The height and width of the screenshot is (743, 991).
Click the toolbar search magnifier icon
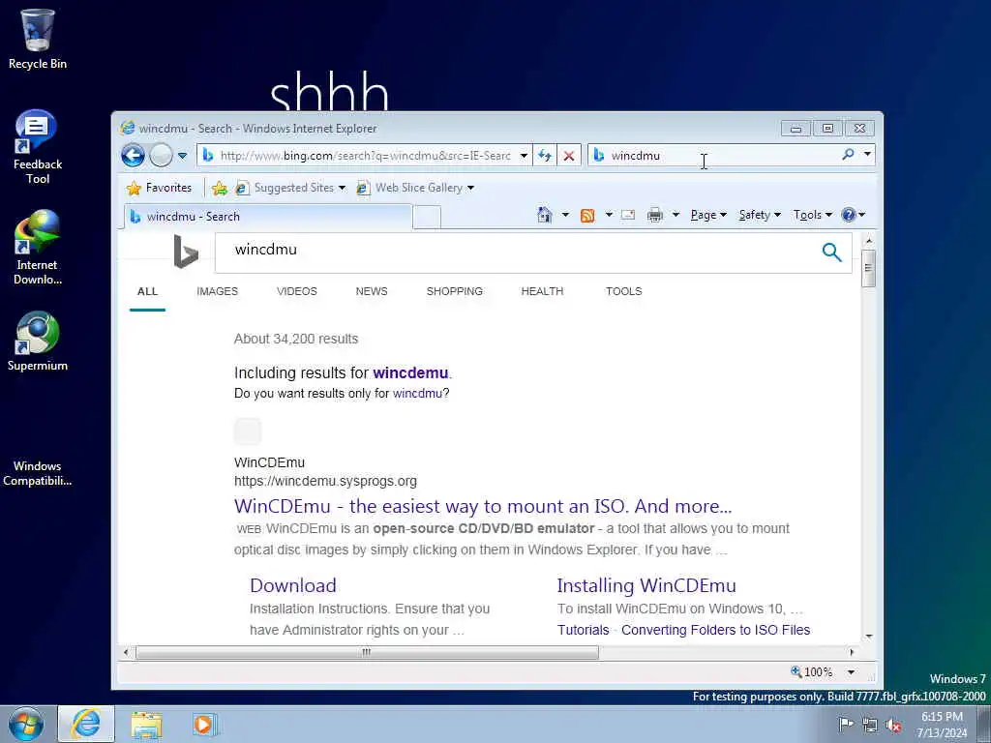click(x=848, y=154)
